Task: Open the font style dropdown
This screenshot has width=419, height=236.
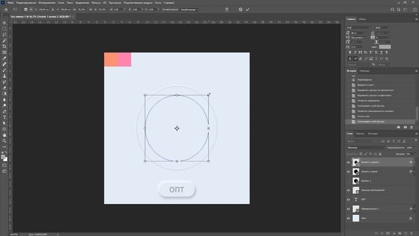Action: pos(383,28)
